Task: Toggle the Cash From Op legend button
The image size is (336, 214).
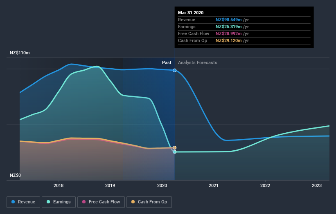Action: (x=149, y=202)
